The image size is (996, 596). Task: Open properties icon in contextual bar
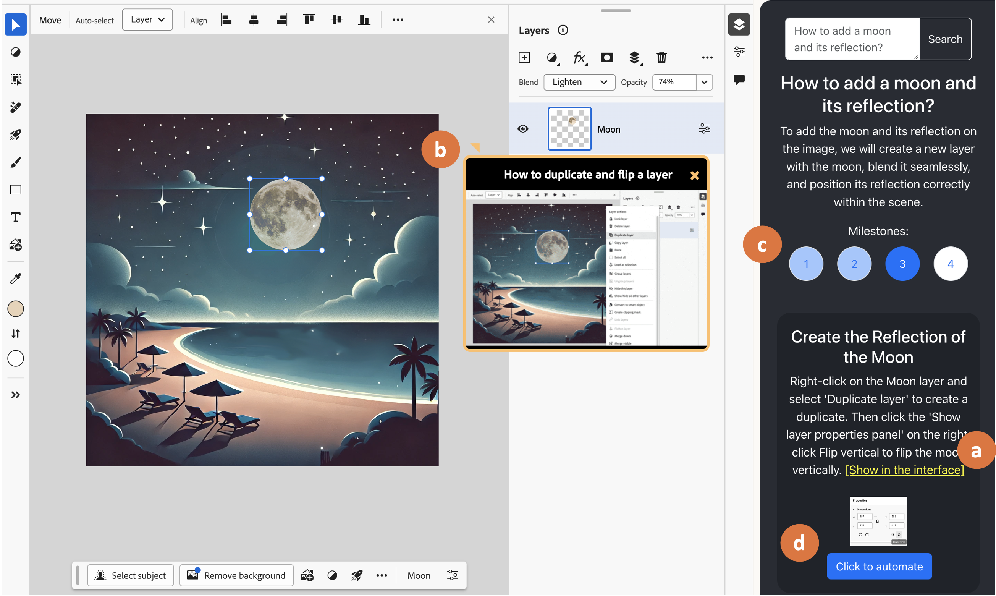pyautogui.click(x=453, y=575)
